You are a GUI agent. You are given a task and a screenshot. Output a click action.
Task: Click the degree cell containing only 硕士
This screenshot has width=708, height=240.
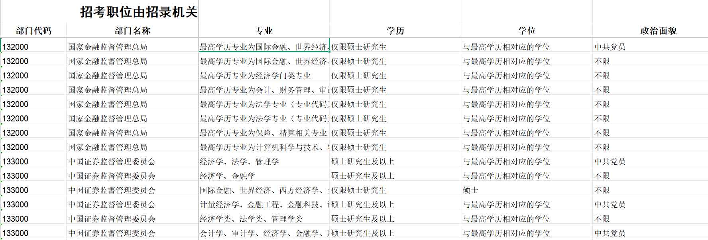coord(470,190)
